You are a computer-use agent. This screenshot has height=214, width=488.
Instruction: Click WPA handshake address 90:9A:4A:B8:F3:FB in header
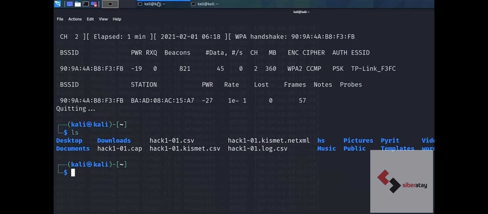[x=323, y=37]
